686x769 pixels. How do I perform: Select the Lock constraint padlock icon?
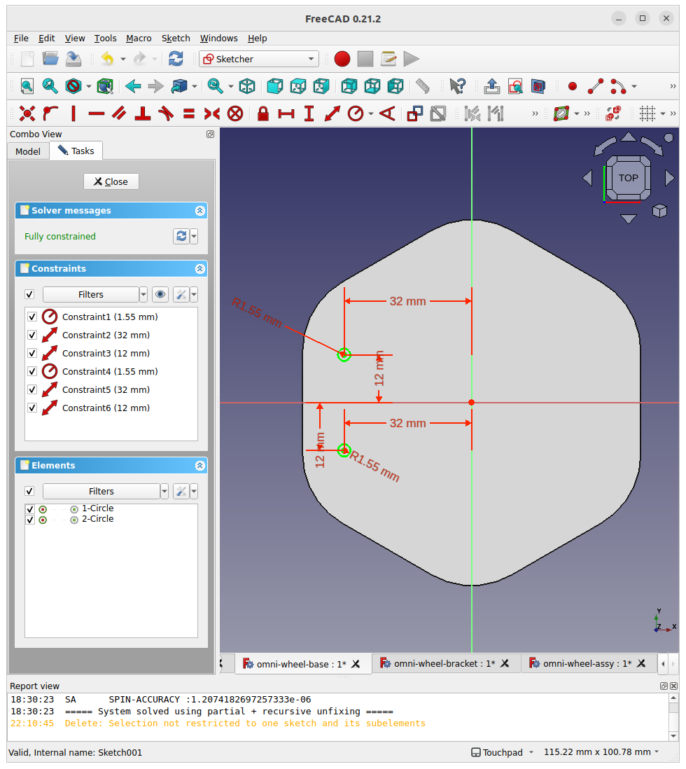(x=263, y=113)
